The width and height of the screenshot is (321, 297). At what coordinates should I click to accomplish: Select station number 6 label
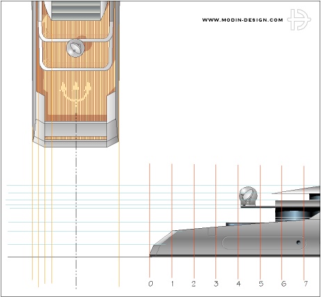(283, 284)
